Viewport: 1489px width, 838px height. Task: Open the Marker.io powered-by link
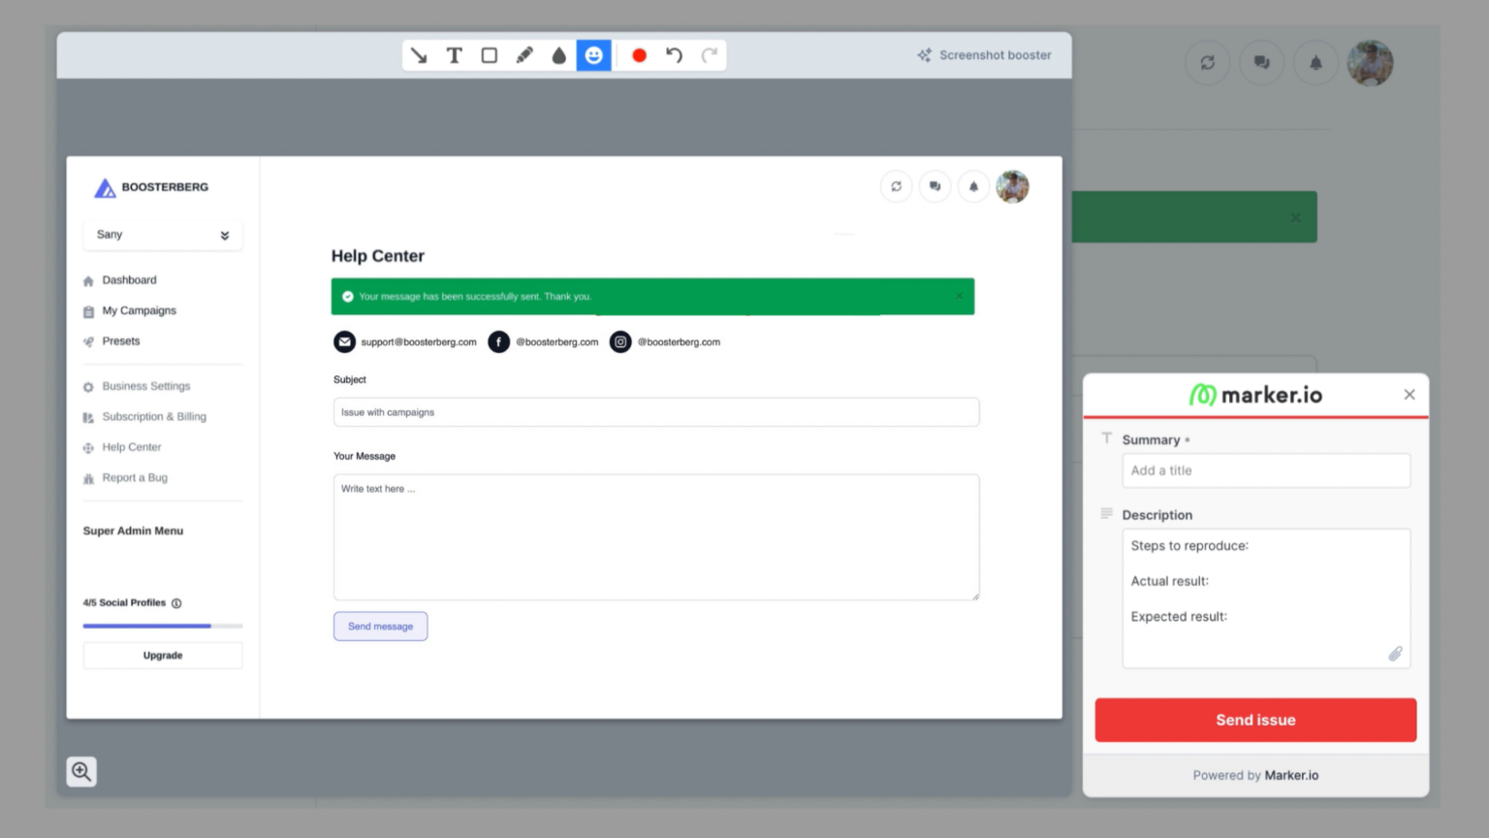pyautogui.click(x=1291, y=775)
